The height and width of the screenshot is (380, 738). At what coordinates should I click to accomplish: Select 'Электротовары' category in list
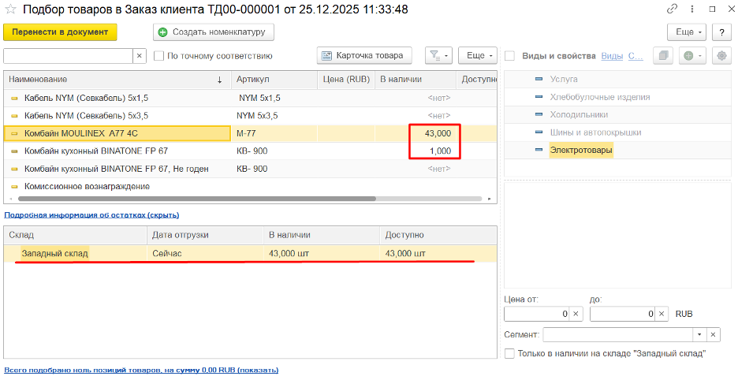[580, 150]
